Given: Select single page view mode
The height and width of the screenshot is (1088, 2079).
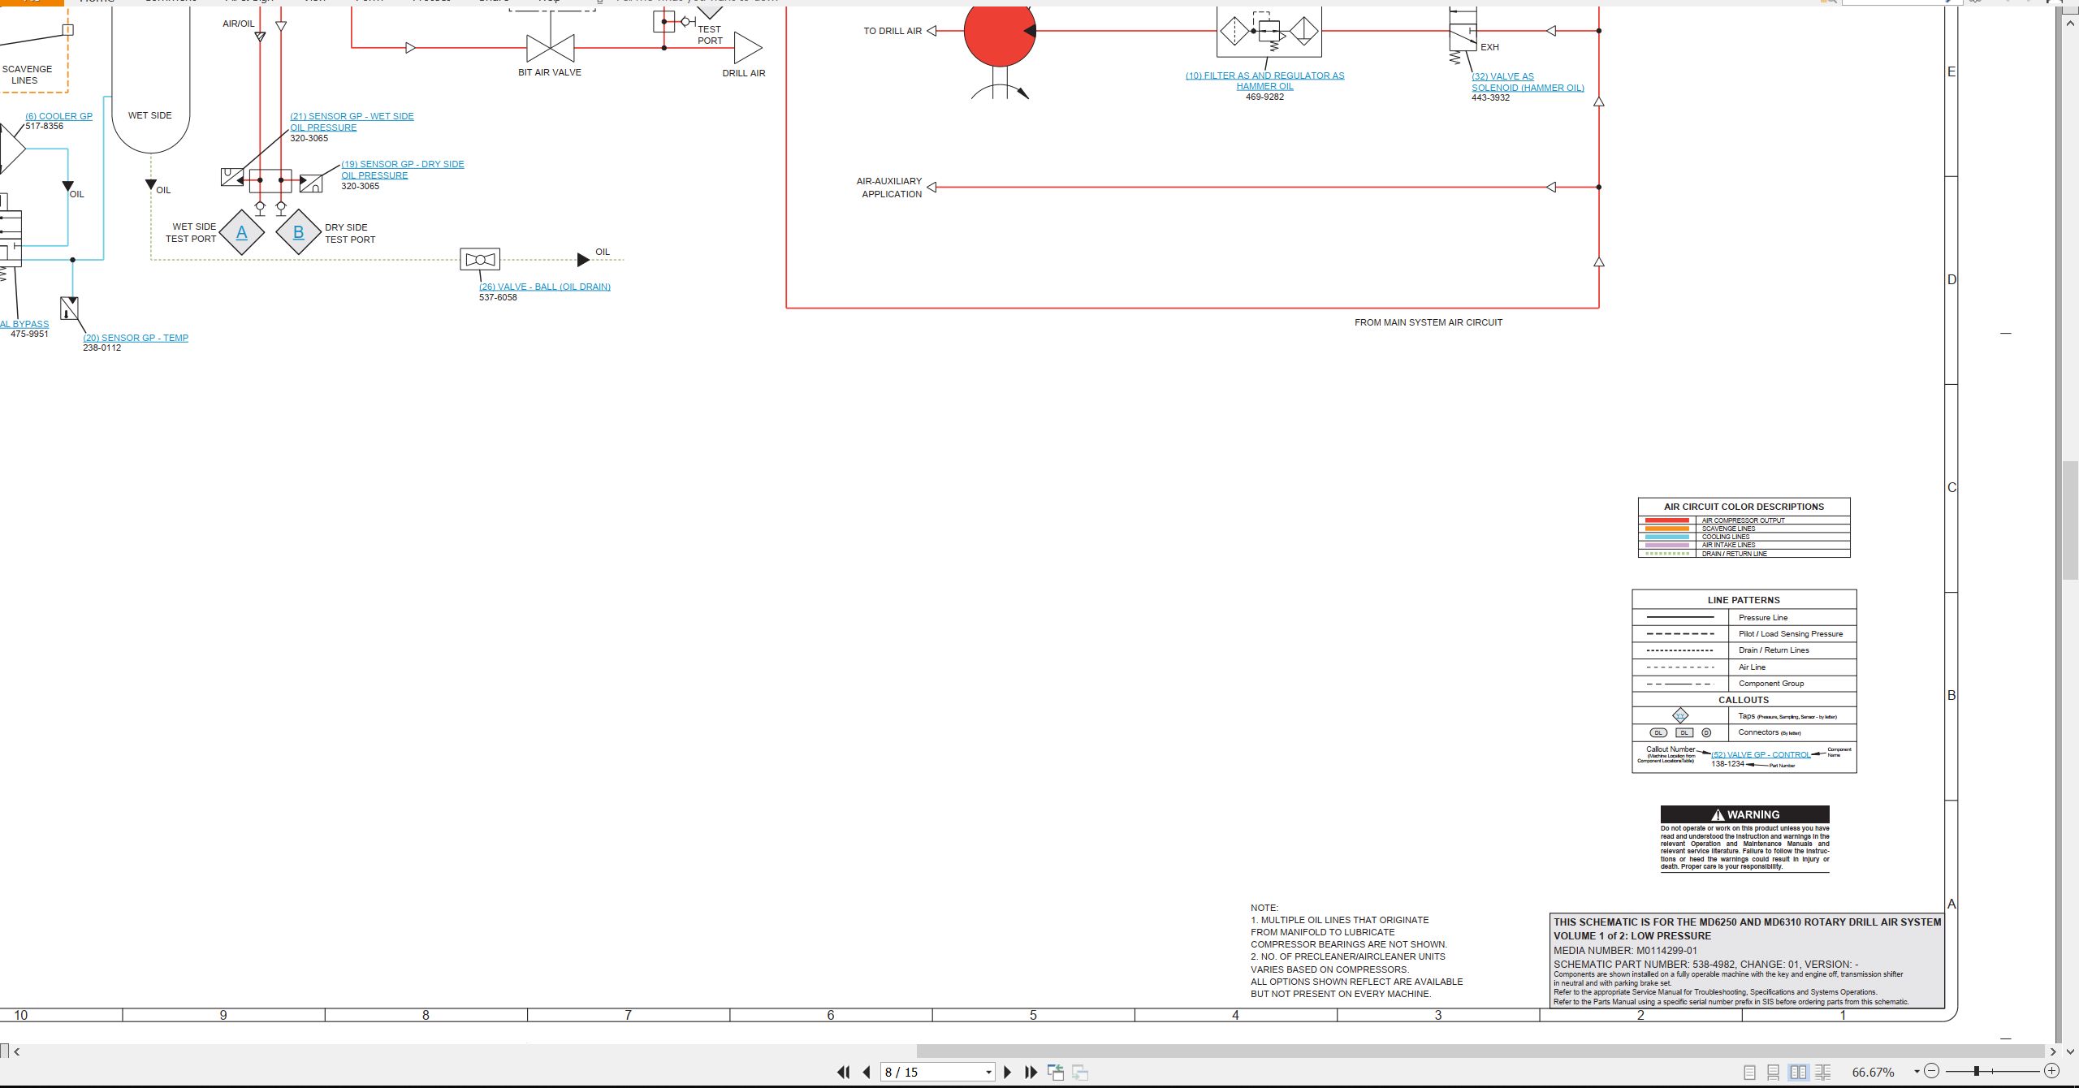Looking at the screenshot, I should point(1750,1073).
